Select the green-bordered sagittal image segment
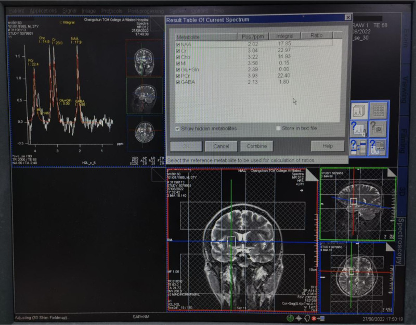The width and height of the screenshot is (416, 325). coord(358,204)
